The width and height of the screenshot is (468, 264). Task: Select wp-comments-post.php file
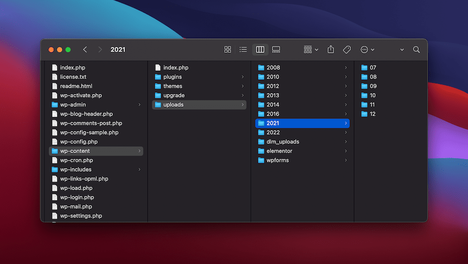96,123
